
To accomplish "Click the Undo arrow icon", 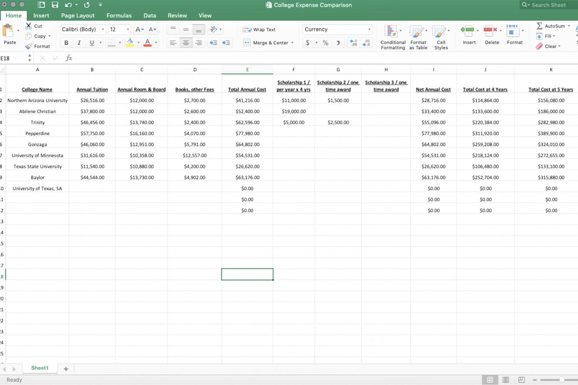I will tap(68, 5).
